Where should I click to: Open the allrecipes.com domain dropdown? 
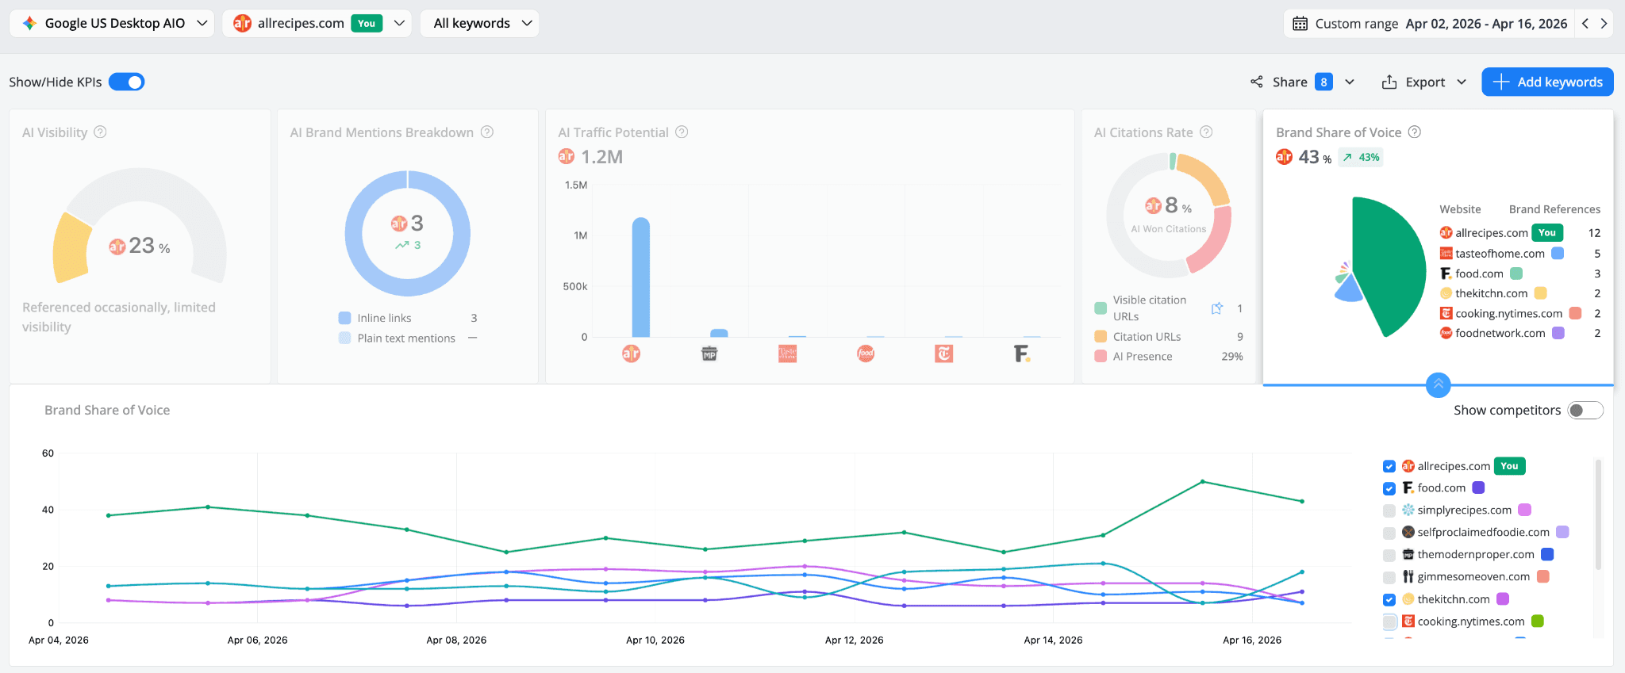tap(317, 23)
